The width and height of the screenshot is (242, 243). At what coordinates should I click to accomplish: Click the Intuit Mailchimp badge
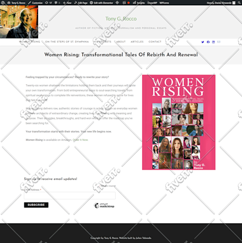tap(104, 205)
